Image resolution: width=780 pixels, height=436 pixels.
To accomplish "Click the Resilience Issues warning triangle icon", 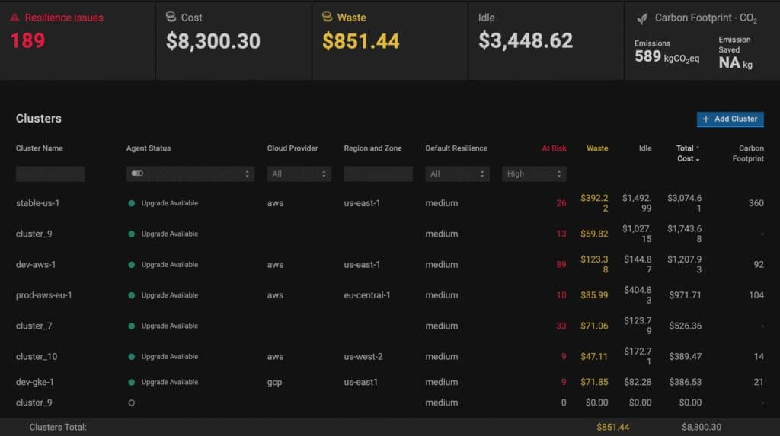I will pos(15,18).
